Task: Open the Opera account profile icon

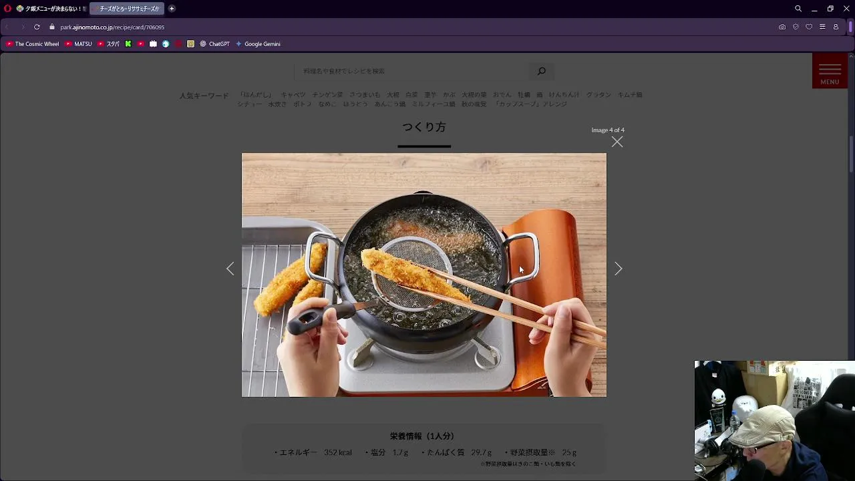Action: click(836, 27)
